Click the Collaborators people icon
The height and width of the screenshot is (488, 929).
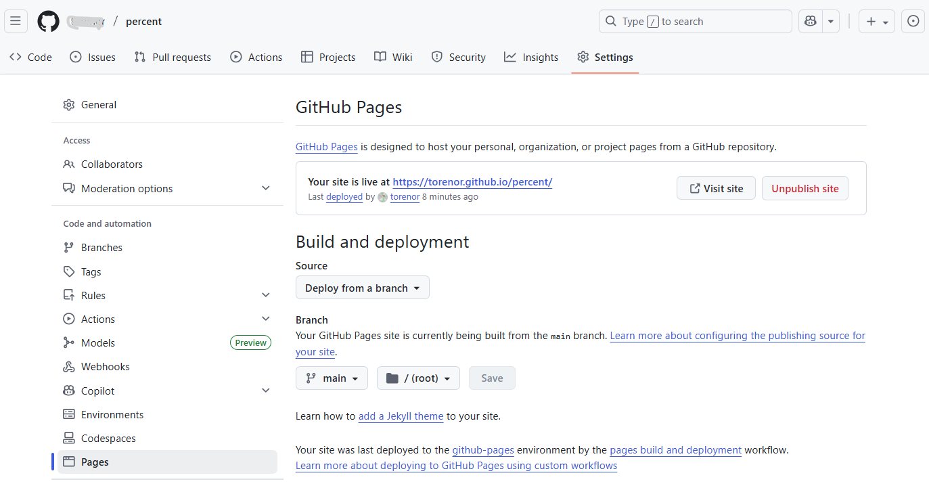[68, 164]
